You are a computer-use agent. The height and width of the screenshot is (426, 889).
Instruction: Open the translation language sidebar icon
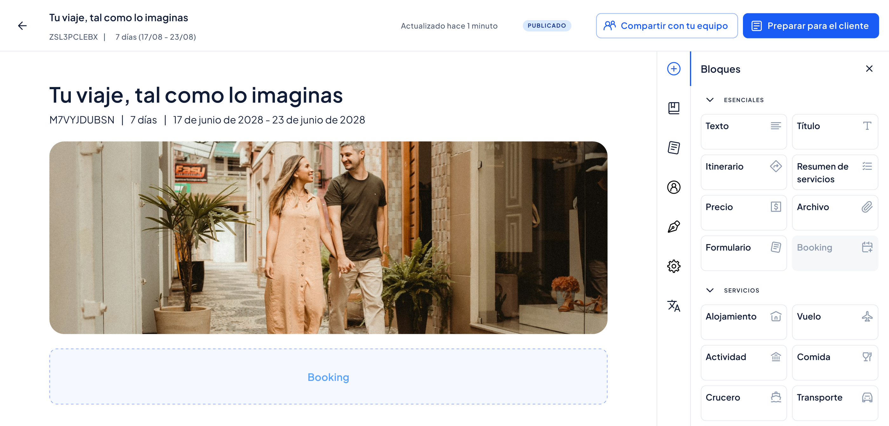coord(673,306)
